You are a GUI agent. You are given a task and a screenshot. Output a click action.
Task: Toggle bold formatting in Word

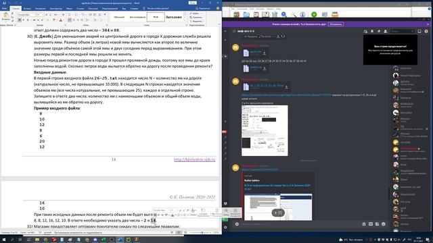(x=20, y=20)
